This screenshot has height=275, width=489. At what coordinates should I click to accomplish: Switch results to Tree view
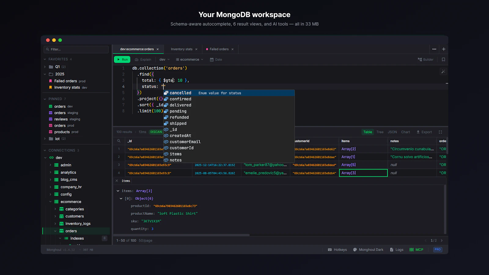pyautogui.click(x=380, y=132)
